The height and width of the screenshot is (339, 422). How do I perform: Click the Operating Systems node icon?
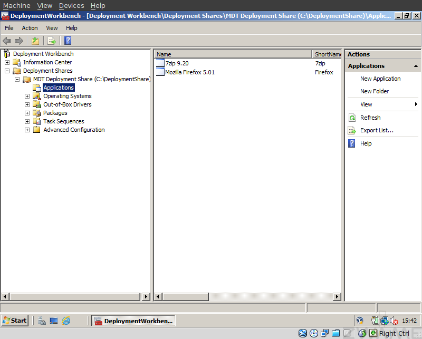[37, 96]
